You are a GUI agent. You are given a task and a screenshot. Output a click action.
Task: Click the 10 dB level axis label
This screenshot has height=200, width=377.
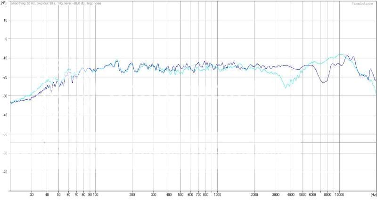[x=5, y=20]
